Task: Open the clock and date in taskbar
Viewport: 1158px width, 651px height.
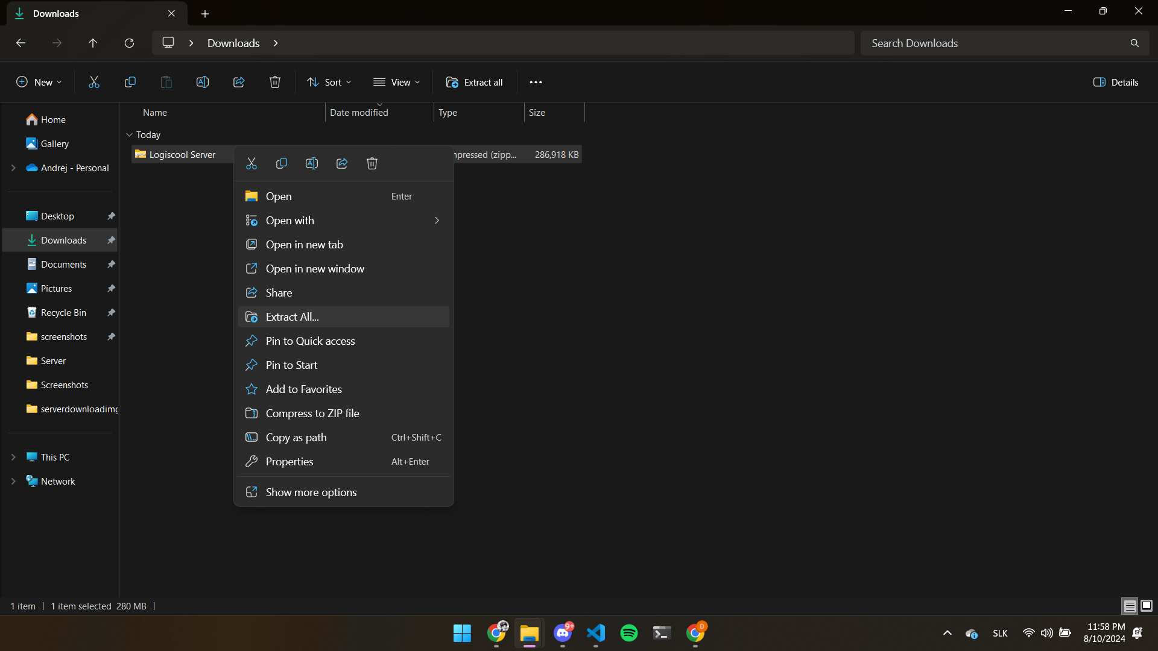Action: [x=1104, y=633]
